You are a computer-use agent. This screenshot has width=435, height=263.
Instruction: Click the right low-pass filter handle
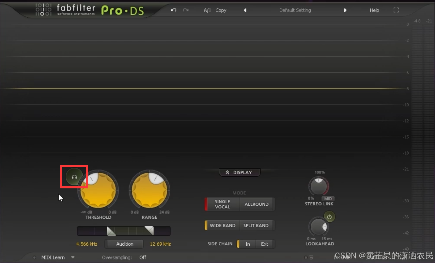tap(149, 231)
